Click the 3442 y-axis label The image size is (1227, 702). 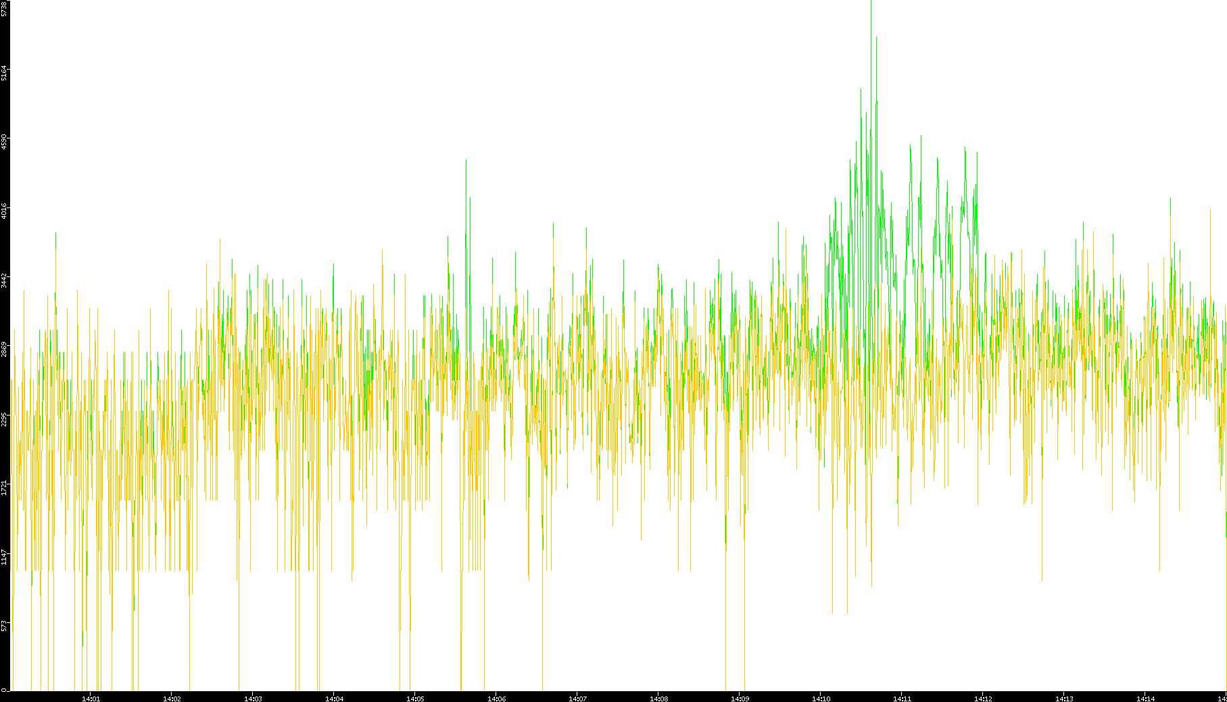tap(4, 280)
